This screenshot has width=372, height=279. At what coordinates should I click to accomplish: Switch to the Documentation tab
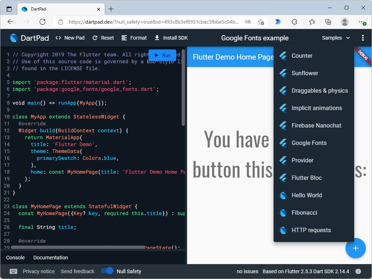[x=50, y=257]
